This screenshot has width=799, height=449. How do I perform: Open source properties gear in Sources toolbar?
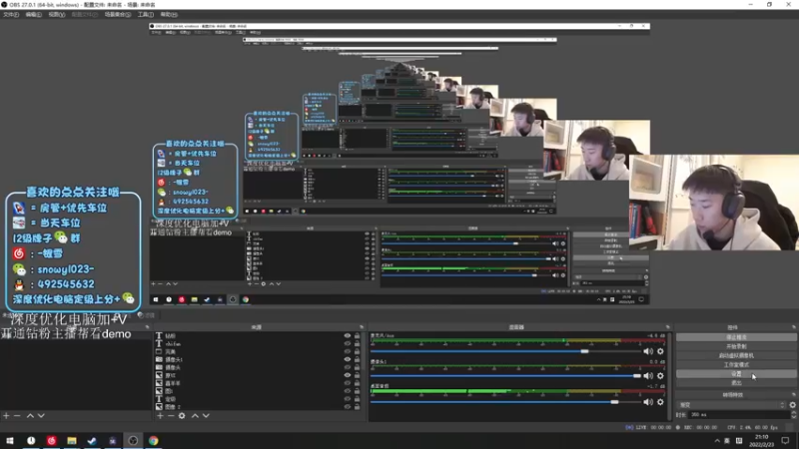tap(182, 416)
